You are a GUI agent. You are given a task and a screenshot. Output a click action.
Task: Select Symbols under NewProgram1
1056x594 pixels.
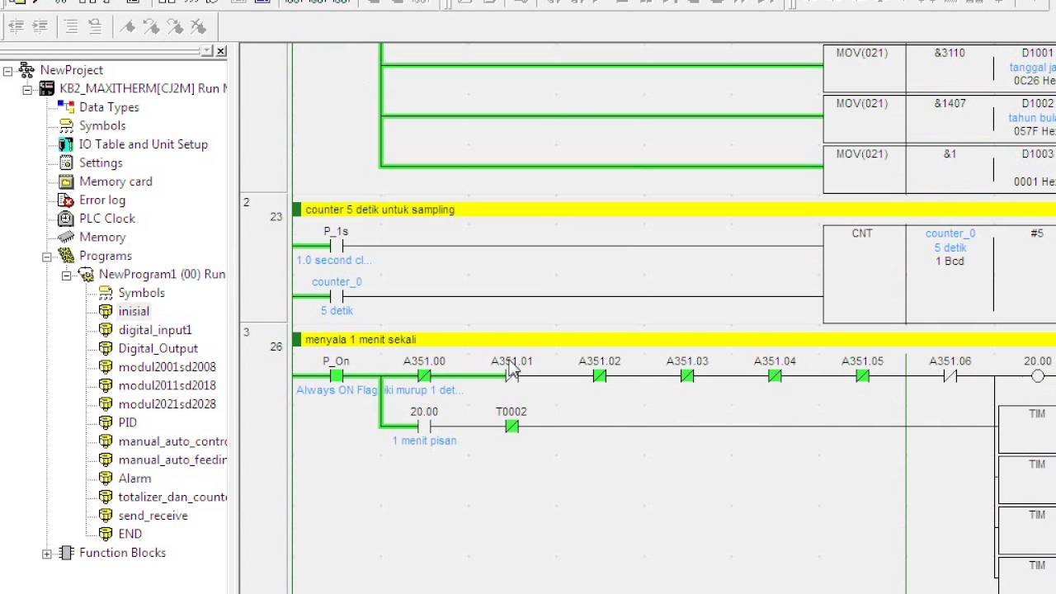click(141, 293)
